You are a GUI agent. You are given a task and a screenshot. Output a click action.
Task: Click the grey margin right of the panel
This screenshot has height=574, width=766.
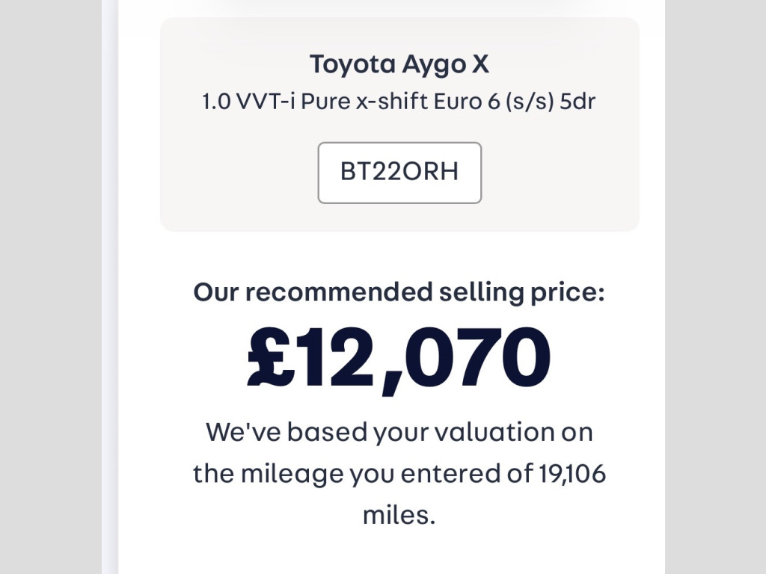click(714, 299)
